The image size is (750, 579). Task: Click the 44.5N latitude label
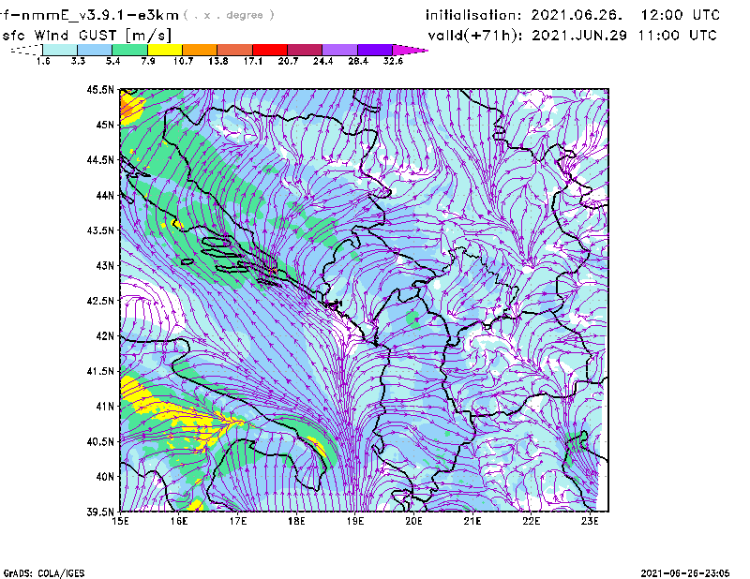point(100,159)
